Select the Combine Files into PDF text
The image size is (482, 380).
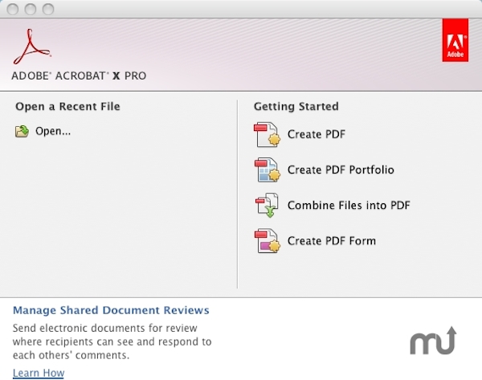click(x=349, y=205)
